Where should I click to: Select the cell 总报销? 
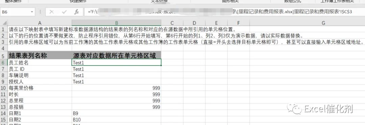[x=40, y=107]
